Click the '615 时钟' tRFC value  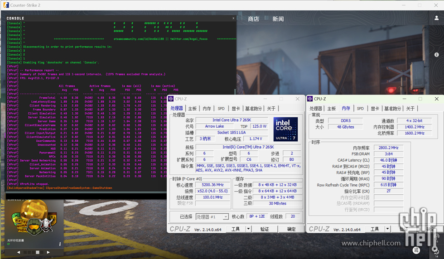point(388,185)
